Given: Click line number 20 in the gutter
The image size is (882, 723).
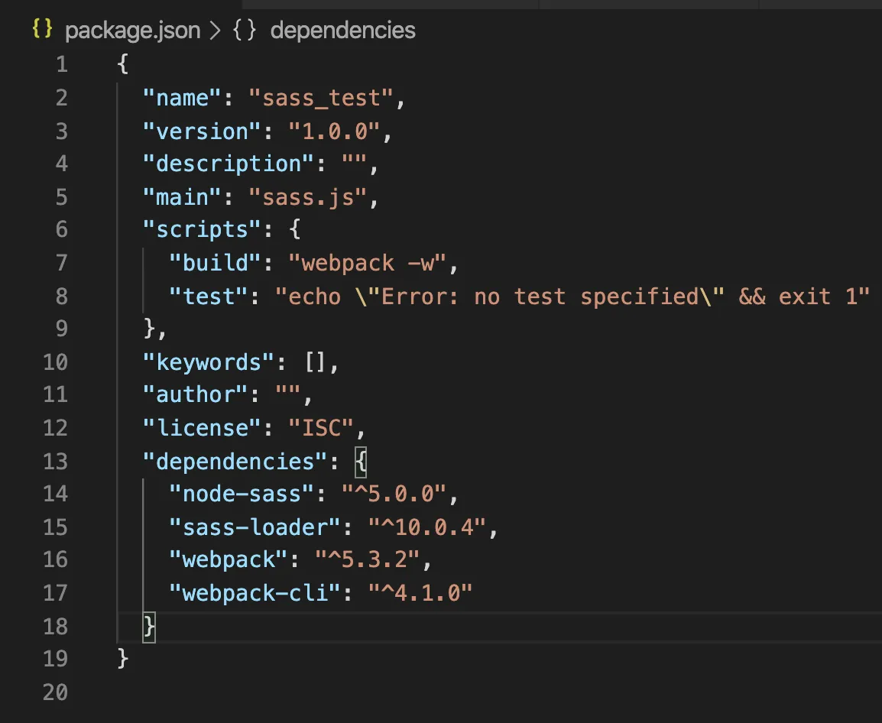Looking at the screenshot, I should [55, 692].
